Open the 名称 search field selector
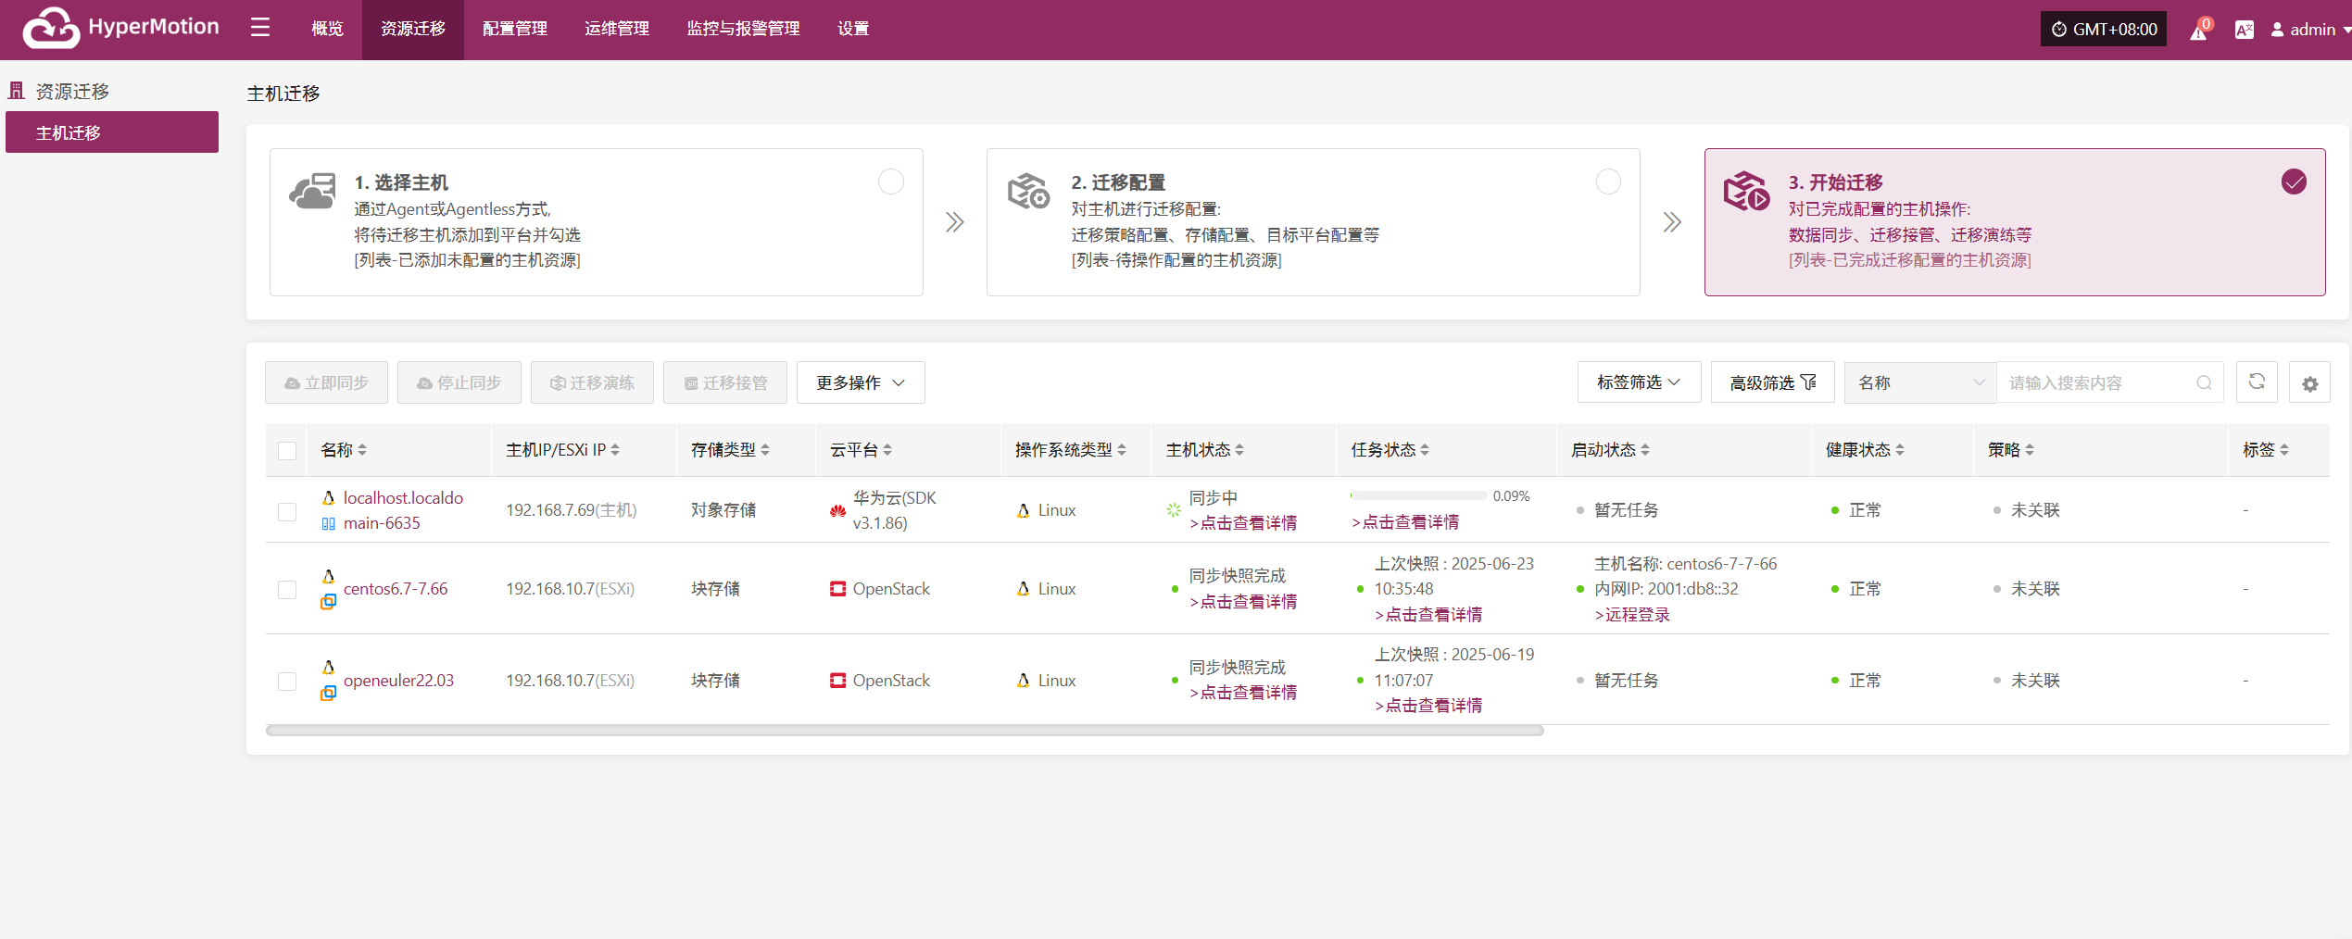This screenshot has width=2352, height=939. (x=1920, y=382)
